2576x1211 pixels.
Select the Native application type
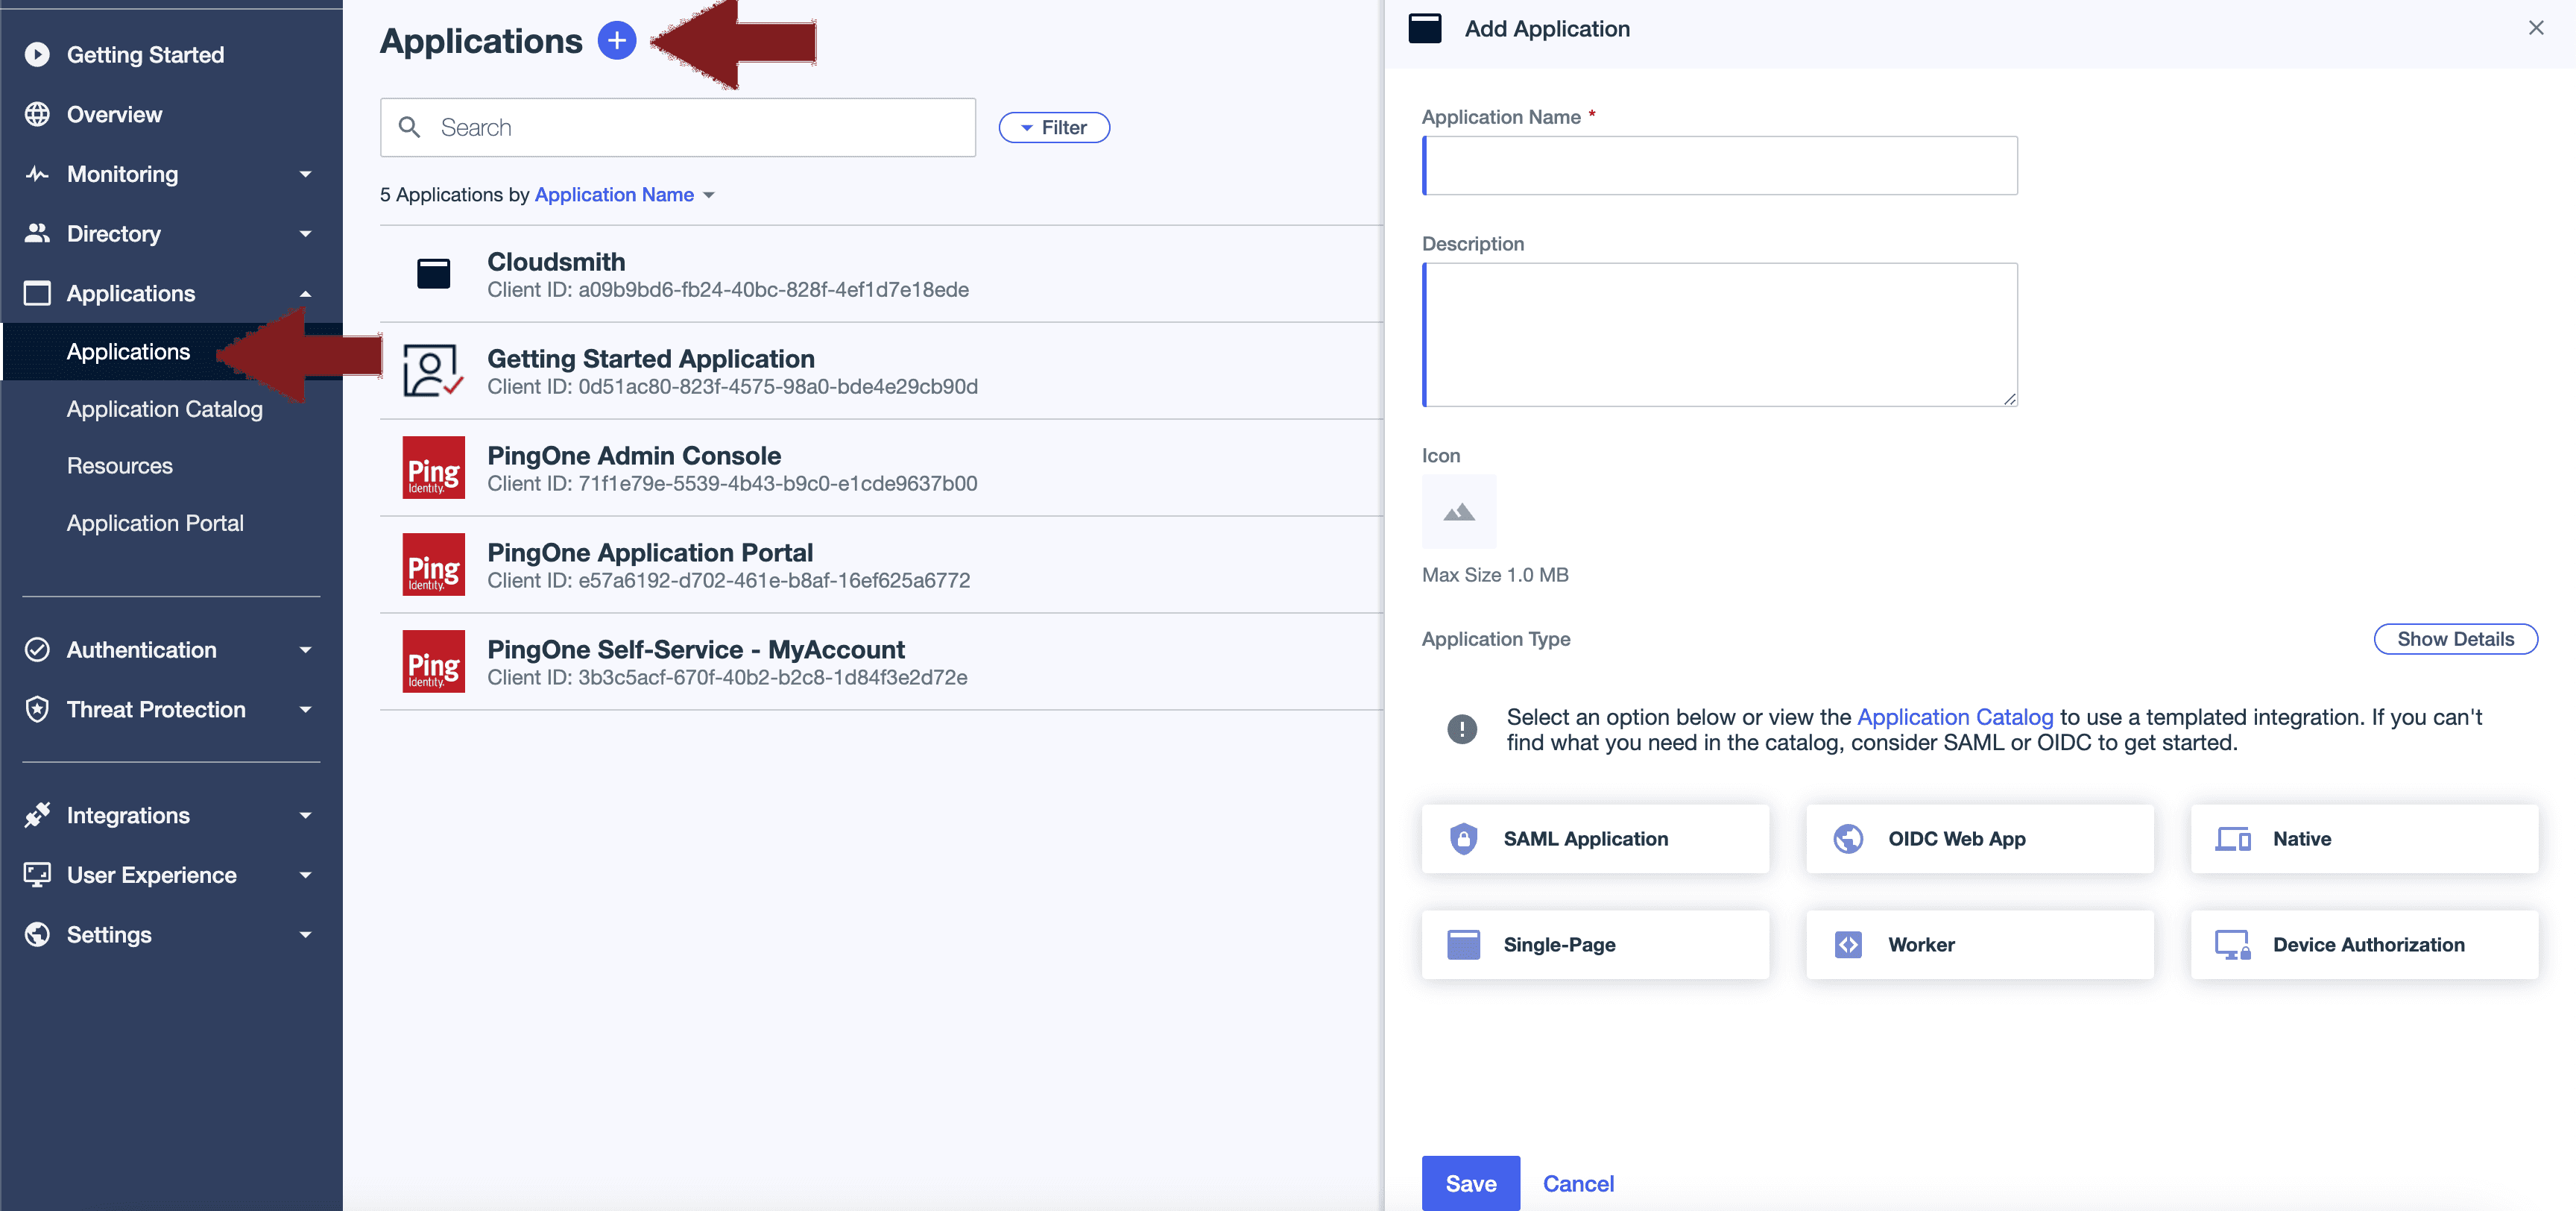pos(2363,839)
